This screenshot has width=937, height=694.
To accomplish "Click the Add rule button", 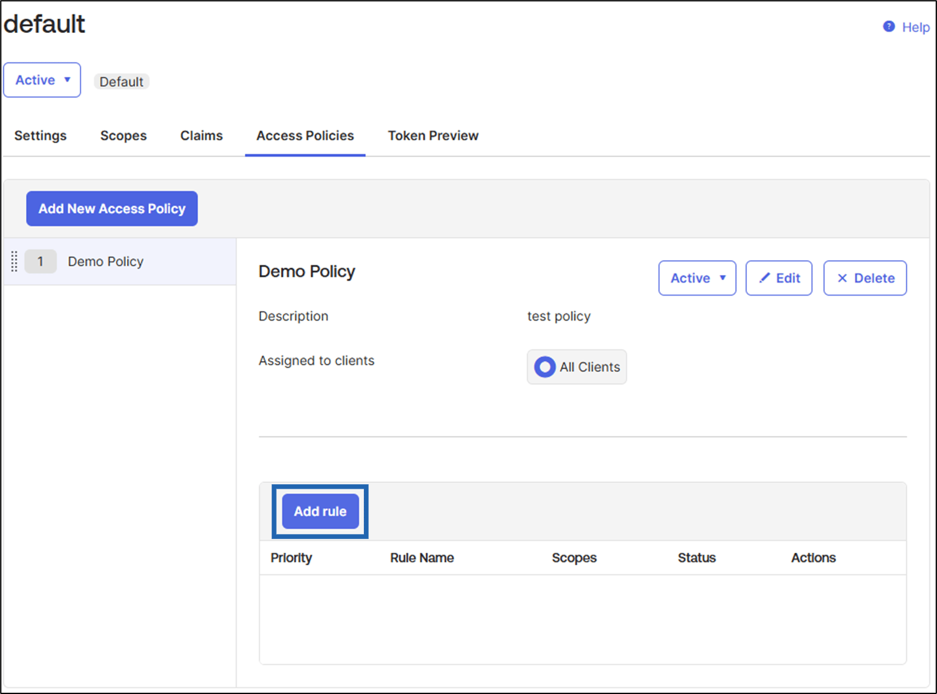I will pyautogui.click(x=320, y=512).
